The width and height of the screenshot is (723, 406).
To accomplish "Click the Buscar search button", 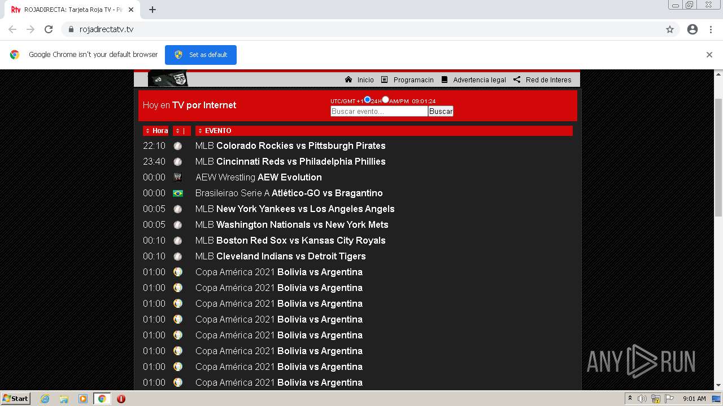I will click(441, 111).
